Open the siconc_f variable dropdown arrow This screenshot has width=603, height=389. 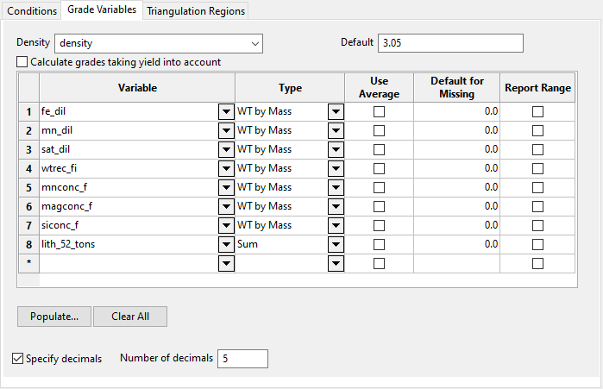[x=226, y=225]
